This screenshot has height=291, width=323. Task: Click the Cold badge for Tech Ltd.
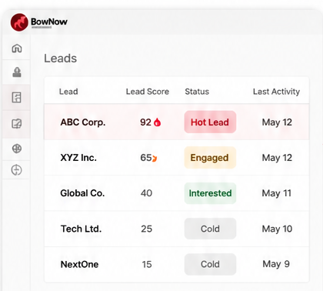click(210, 229)
